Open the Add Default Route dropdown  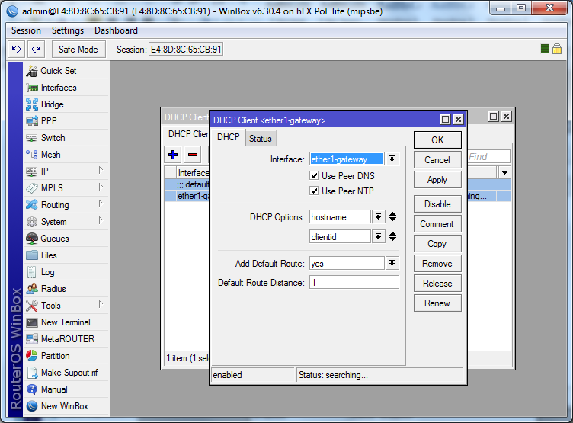click(392, 263)
